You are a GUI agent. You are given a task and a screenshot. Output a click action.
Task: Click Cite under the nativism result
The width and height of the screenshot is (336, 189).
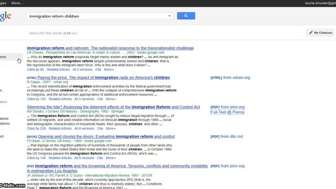(98, 70)
